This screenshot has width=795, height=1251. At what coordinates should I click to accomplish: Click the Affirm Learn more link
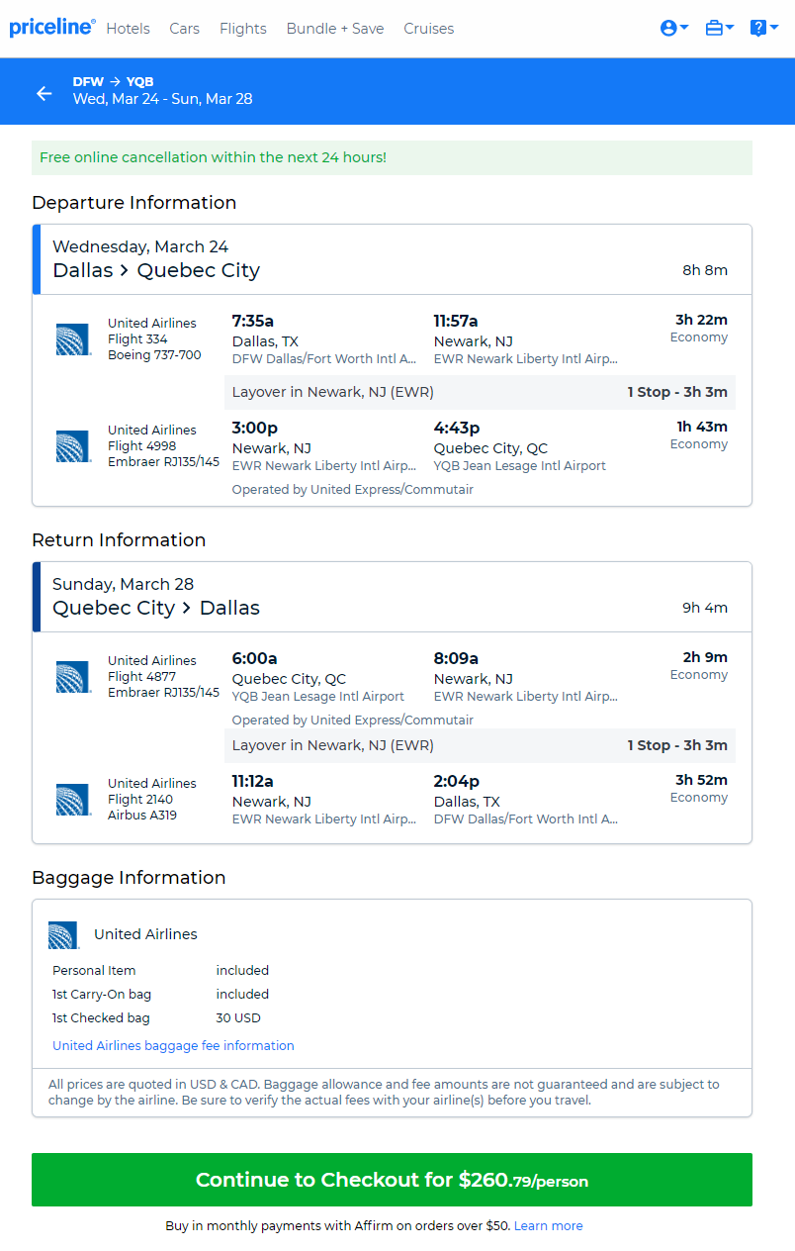coord(548,1225)
